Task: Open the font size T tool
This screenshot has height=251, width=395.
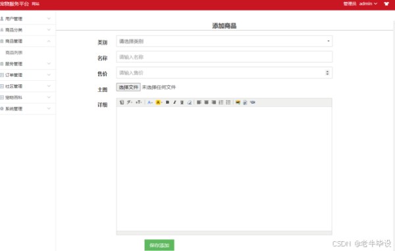Action: click(x=138, y=102)
